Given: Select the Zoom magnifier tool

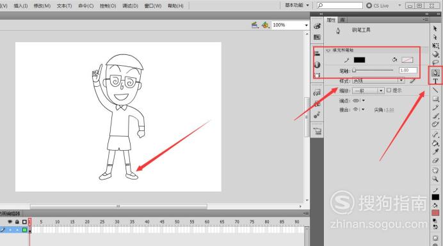Looking at the screenshot, I should click(x=435, y=179).
